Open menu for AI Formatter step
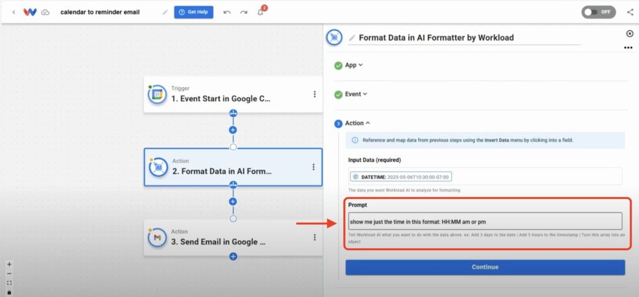This screenshot has width=639, height=297. click(313, 167)
